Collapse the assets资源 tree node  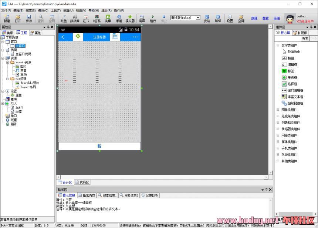[7, 62]
